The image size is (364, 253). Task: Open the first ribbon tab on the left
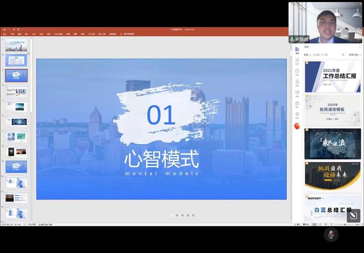5,34
